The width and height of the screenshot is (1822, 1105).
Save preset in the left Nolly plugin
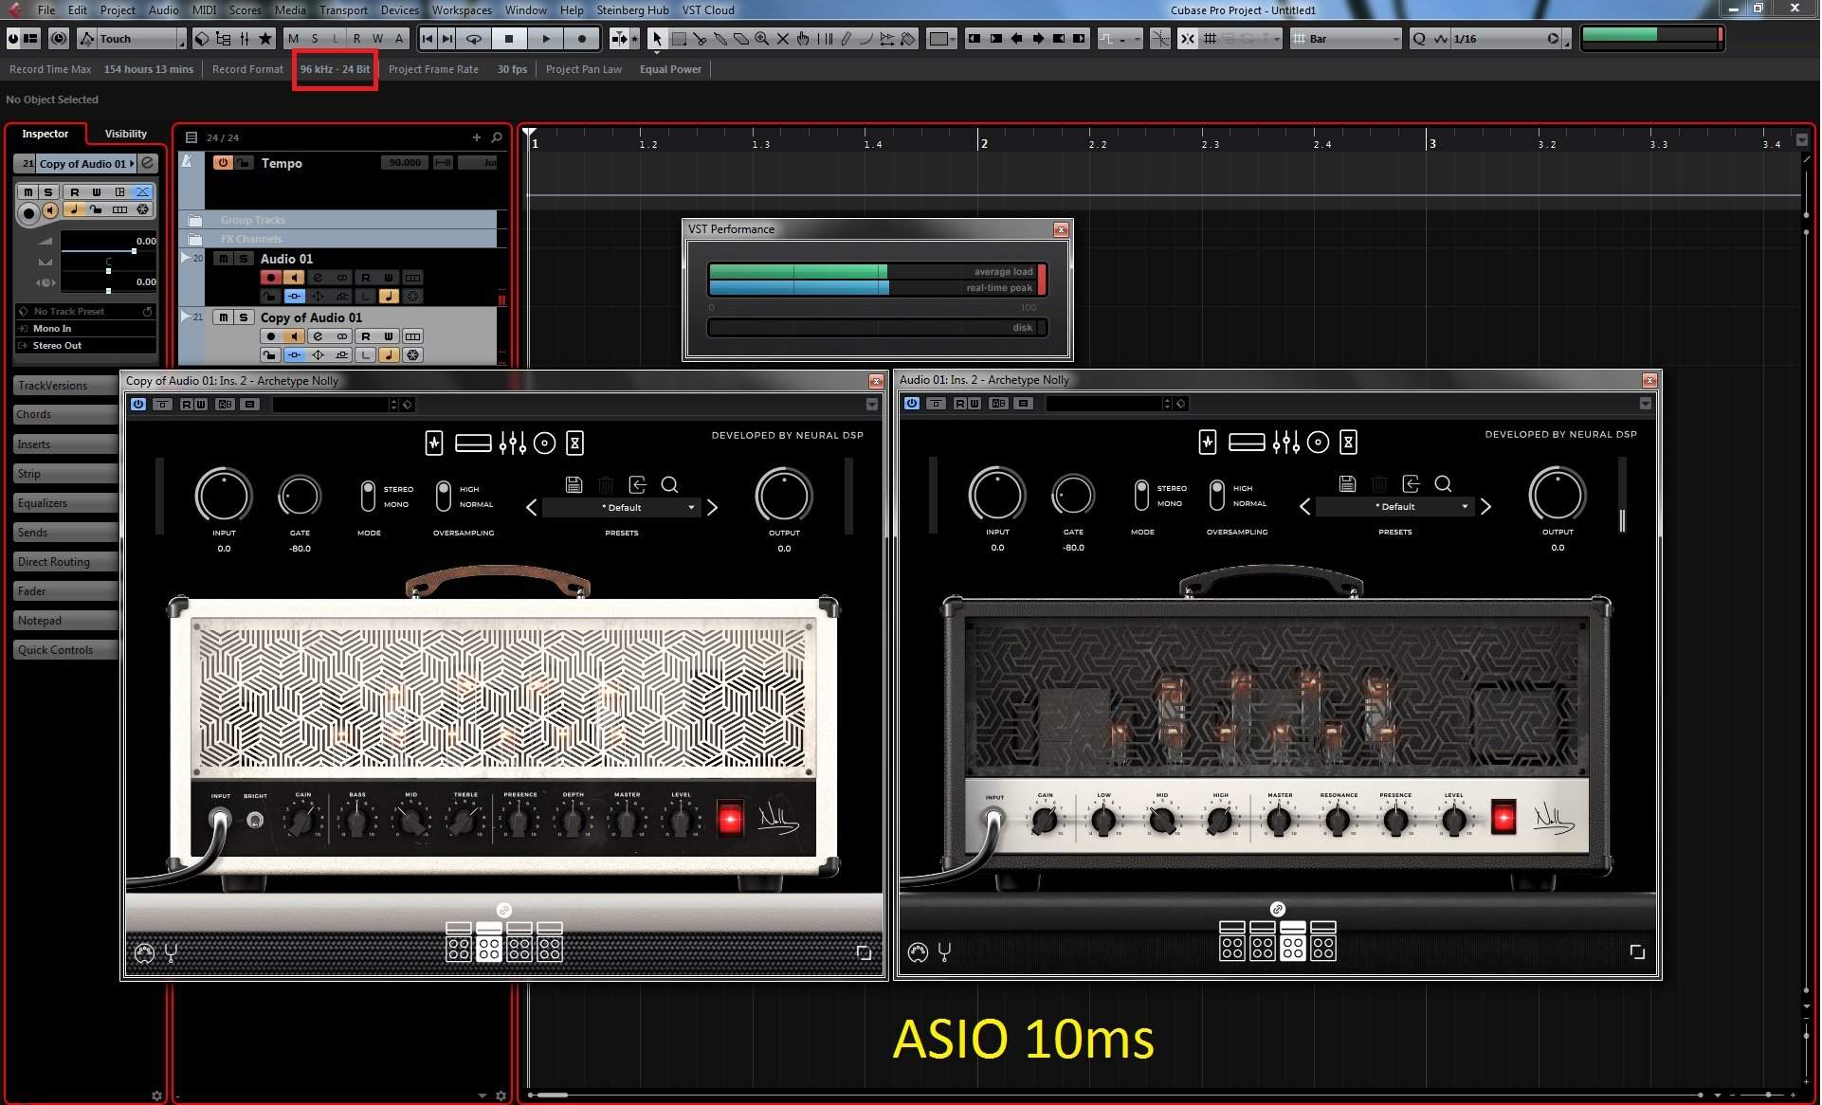(574, 485)
